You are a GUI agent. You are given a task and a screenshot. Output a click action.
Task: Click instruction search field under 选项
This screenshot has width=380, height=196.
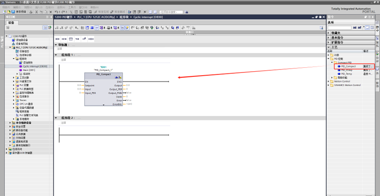pyautogui.click(x=339, y=28)
